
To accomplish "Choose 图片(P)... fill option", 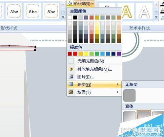I will (x=94, y=77).
